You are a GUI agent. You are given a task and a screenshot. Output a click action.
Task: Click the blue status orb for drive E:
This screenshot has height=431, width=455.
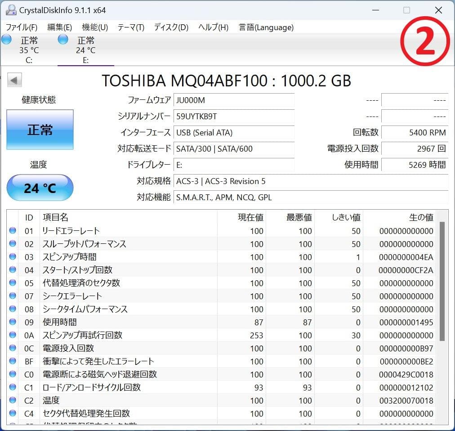63,39
